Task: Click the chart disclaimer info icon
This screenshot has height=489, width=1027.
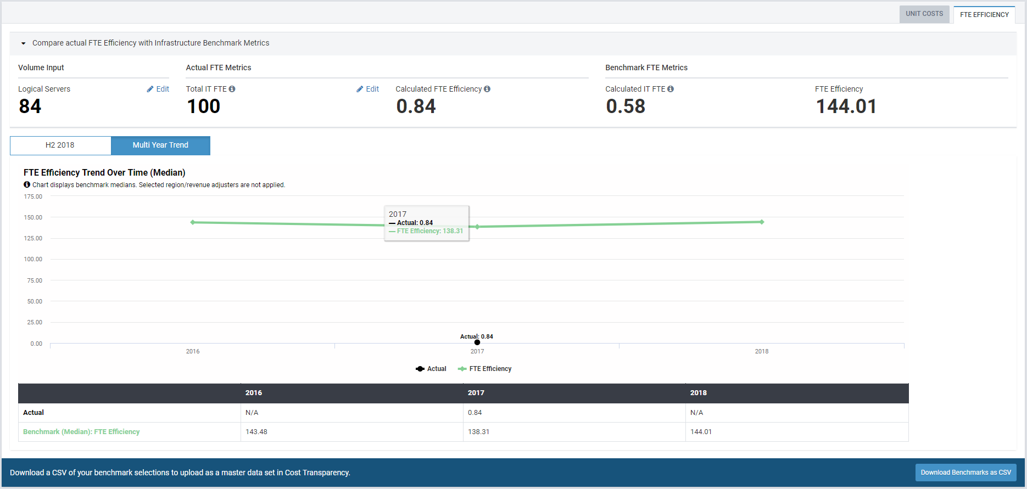Action: (x=27, y=185)
